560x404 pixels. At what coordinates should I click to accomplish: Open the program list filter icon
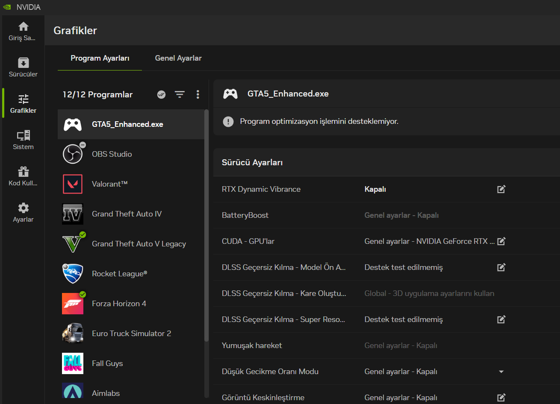[180, 94]
